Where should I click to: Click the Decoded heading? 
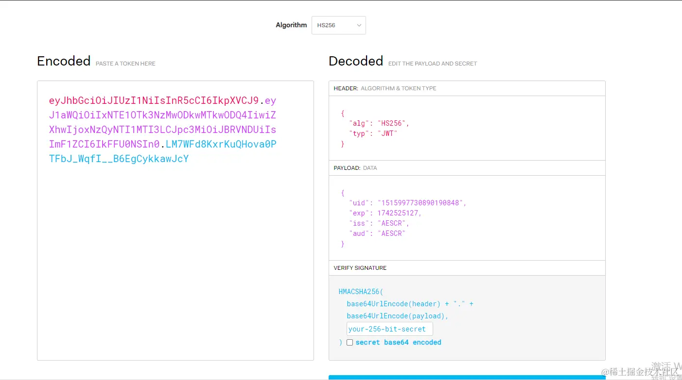(356, 61)
